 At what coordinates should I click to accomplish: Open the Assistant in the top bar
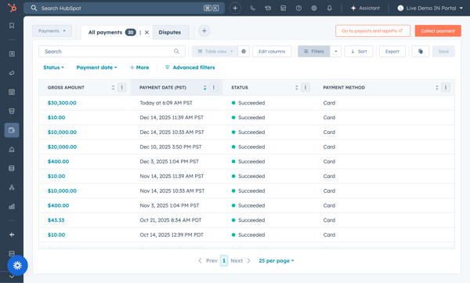[x=365, y=8]
